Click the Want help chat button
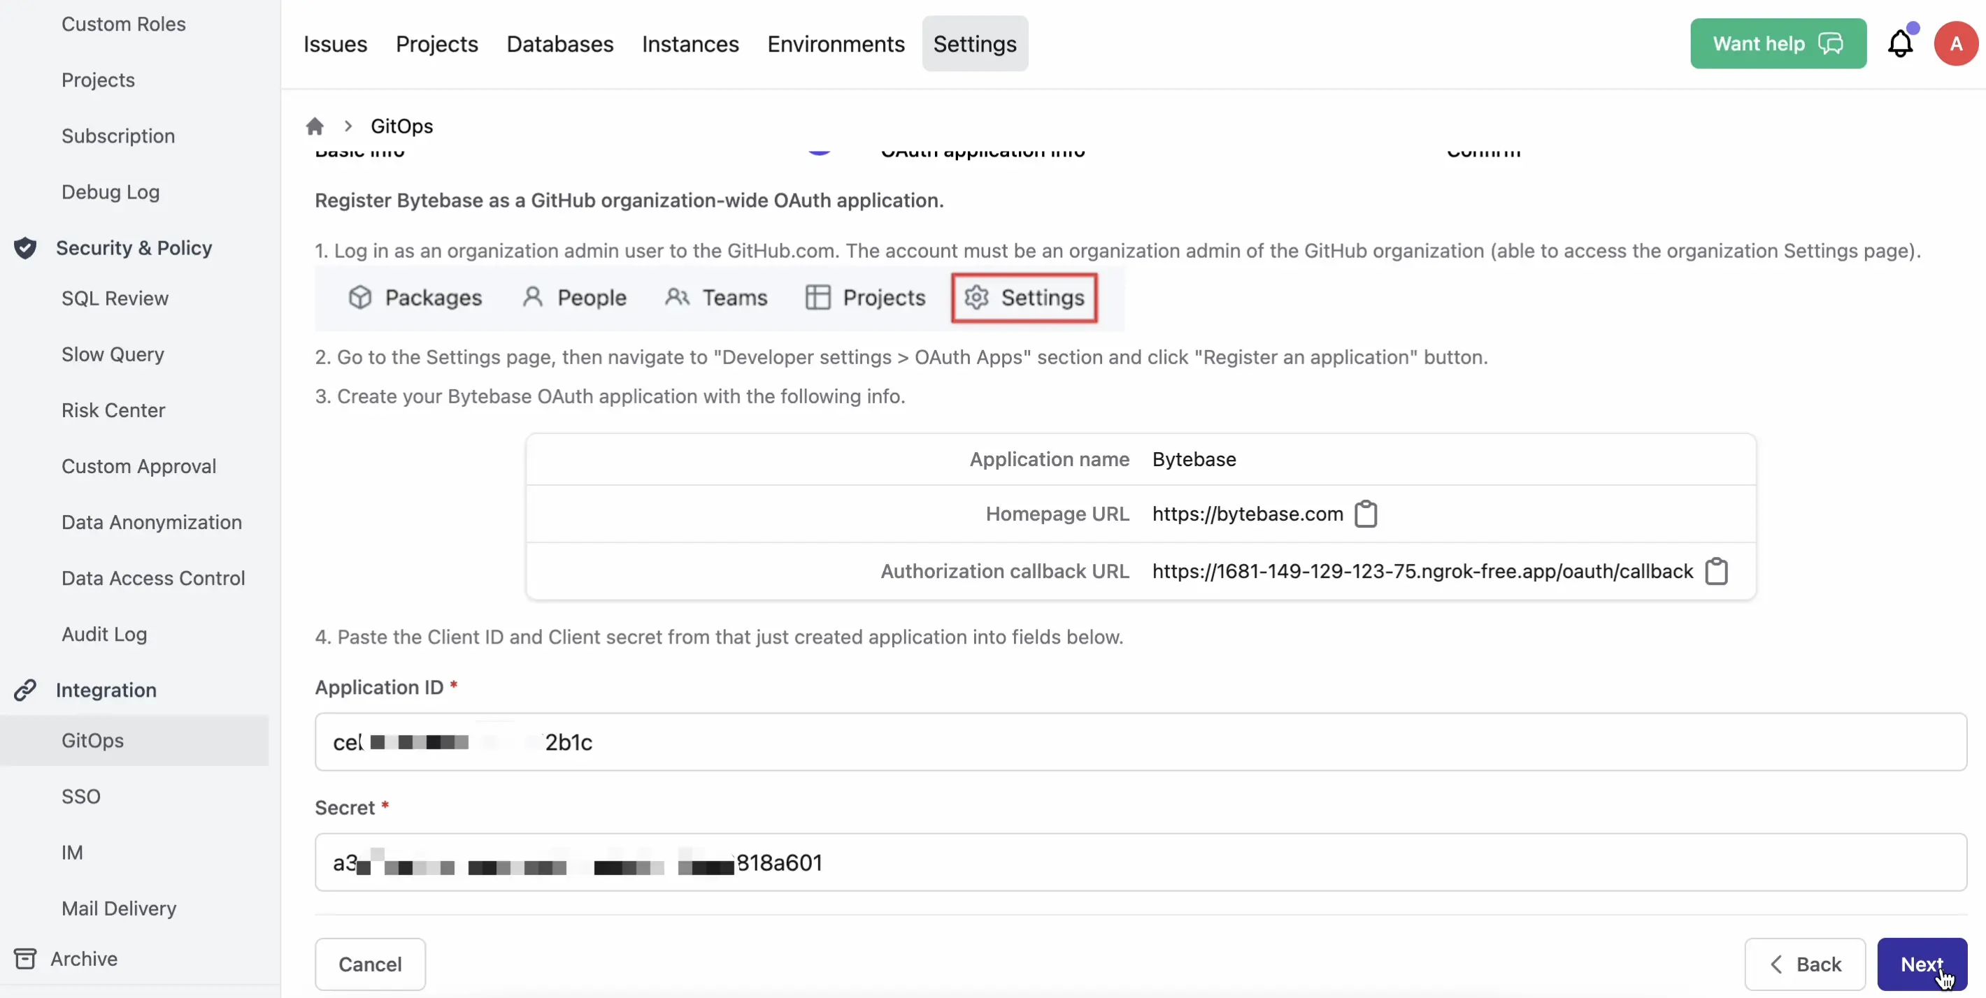The width and height of the screenshot is (1986, 998). [1777, 43]
